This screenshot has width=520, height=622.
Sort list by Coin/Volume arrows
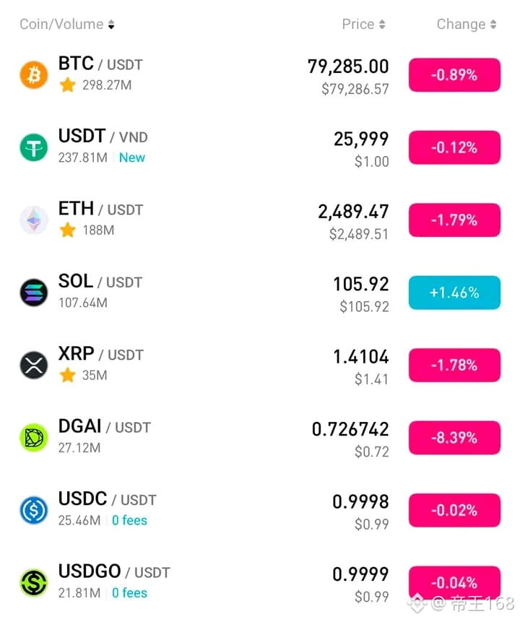point(111,25)
